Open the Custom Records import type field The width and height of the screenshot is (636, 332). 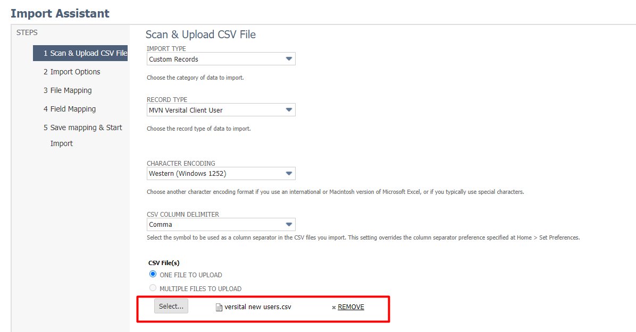(x=215, y=59)
